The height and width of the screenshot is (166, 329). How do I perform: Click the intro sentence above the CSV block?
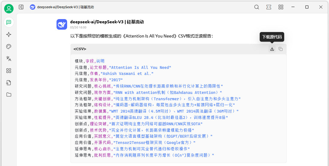[142, 36]
